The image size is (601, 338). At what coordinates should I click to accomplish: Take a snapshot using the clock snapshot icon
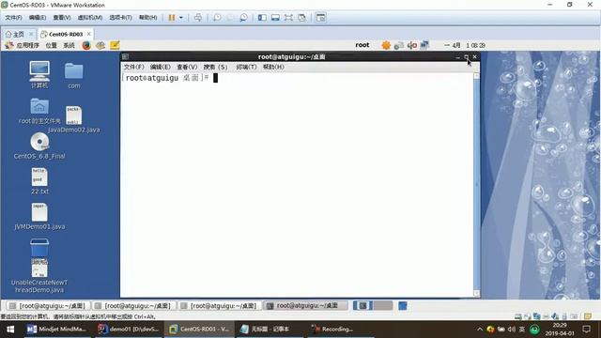point(217,18)
